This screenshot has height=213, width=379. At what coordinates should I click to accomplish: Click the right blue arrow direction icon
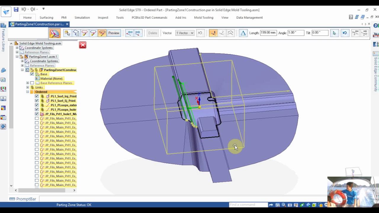[x=138, y=33]
